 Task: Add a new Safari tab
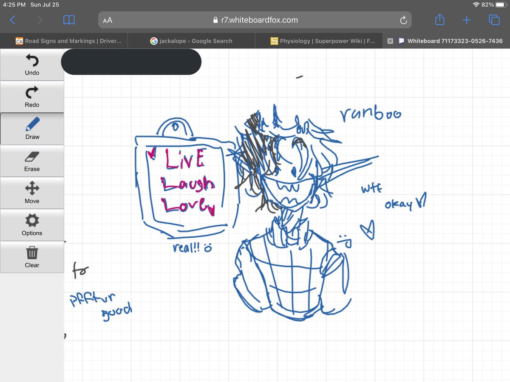point(467,20)
